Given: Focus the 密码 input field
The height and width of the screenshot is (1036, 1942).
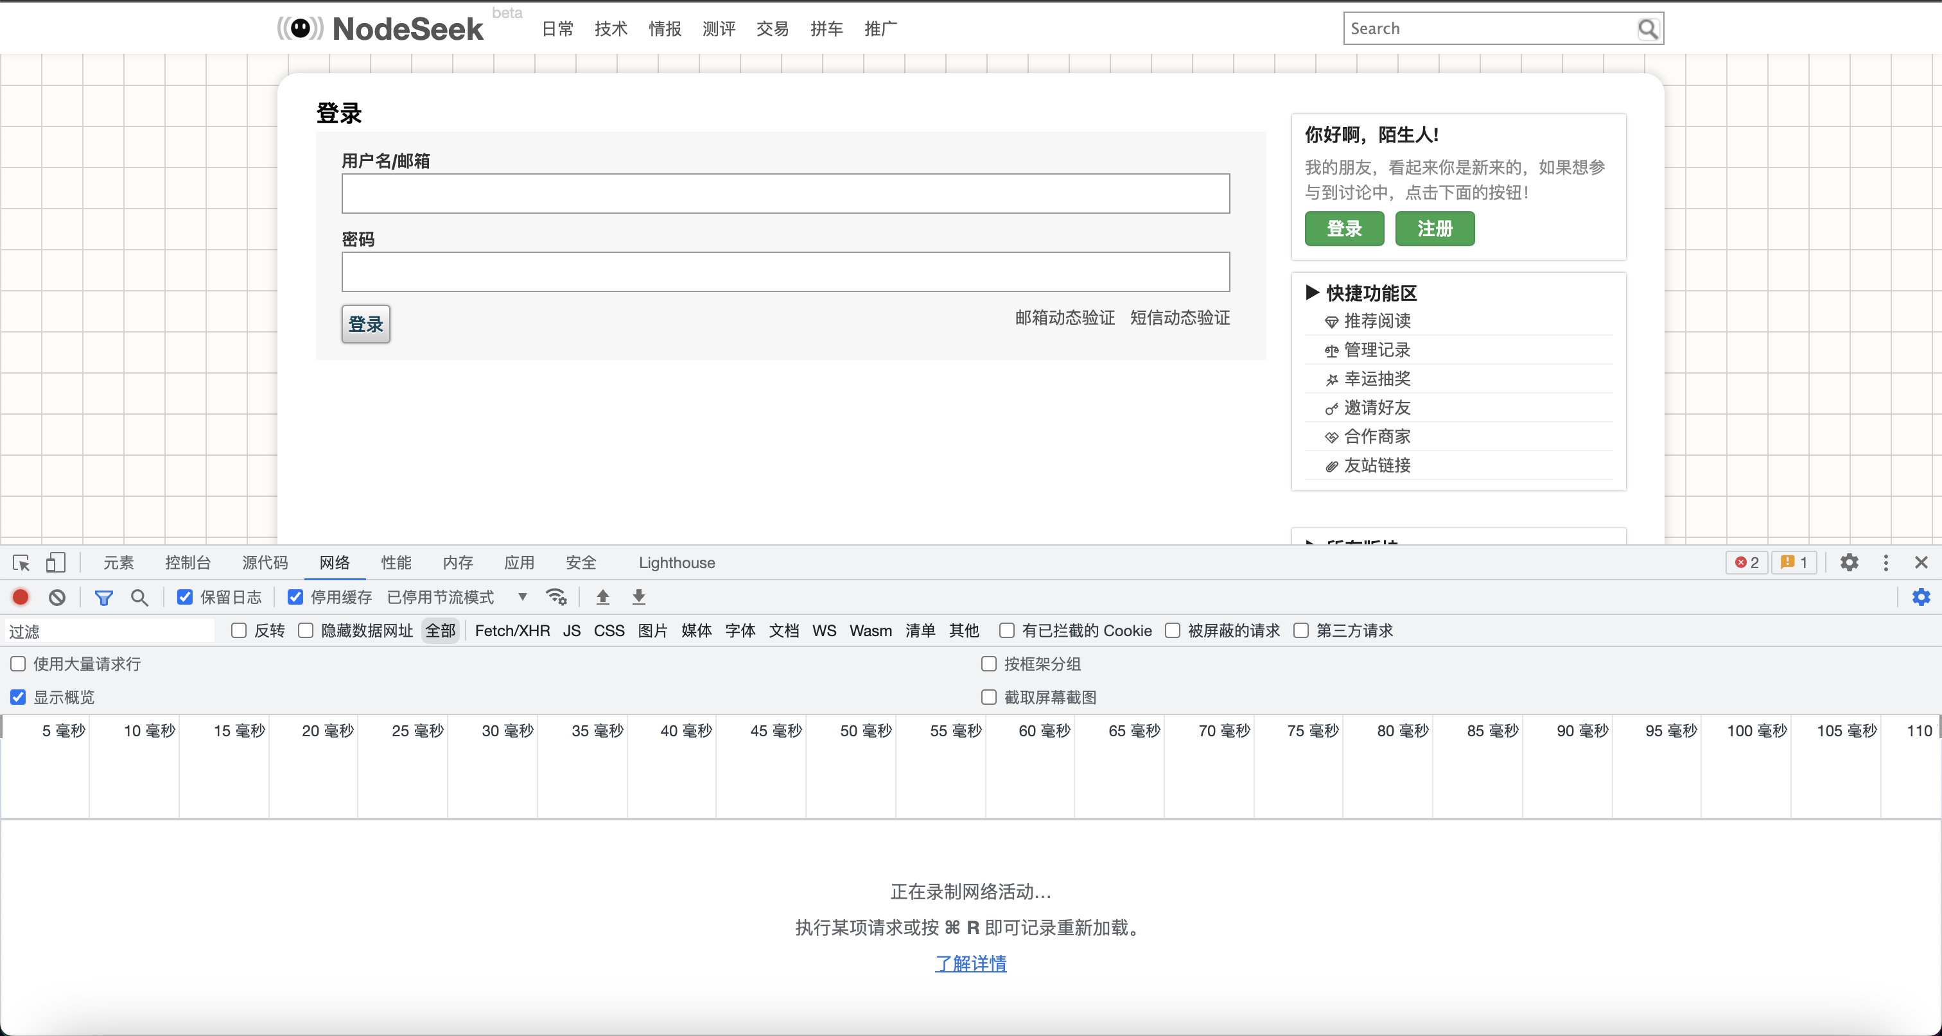Looking at the screenshot, I should pos(785,272).
